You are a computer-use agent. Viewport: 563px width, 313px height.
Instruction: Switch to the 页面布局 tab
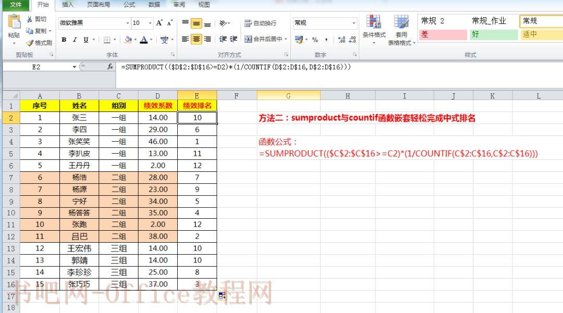99,5
